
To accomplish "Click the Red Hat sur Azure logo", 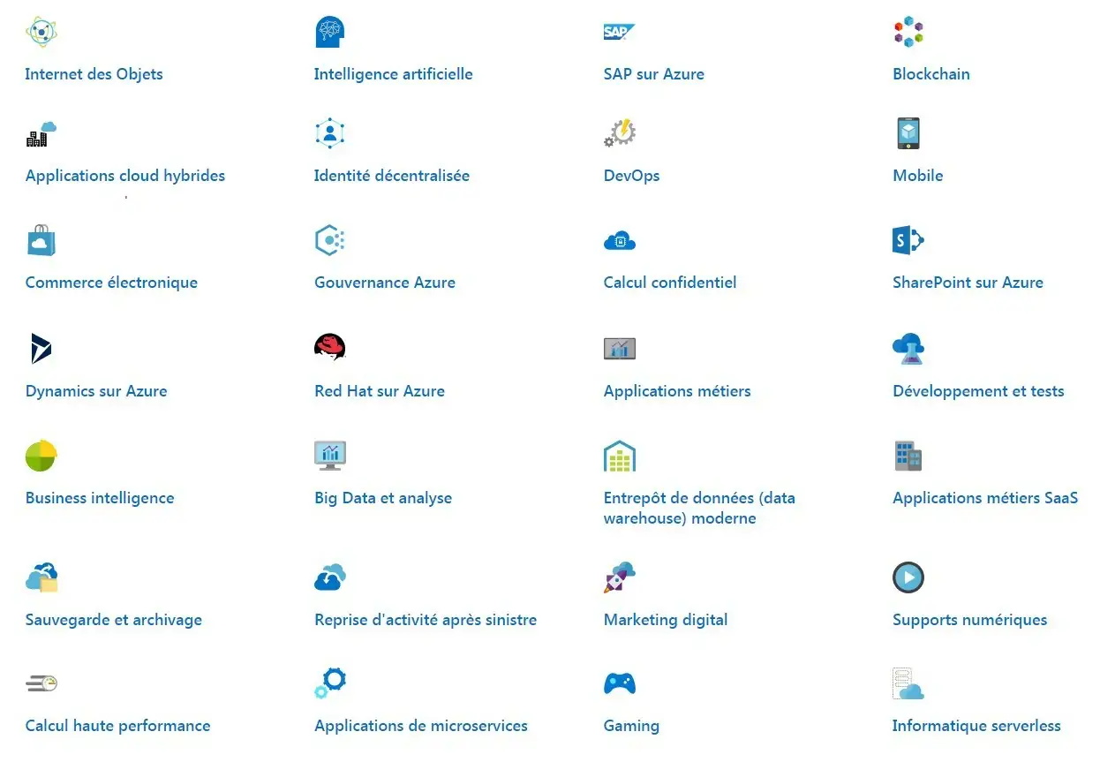I will click(x=329, y=348).
